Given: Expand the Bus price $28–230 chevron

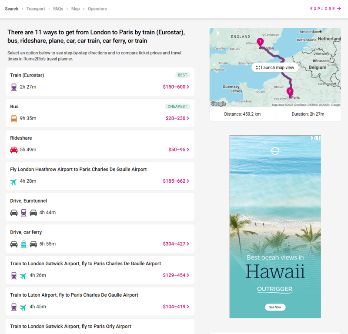Looking at the screenshot, I should tap(188, 118).
